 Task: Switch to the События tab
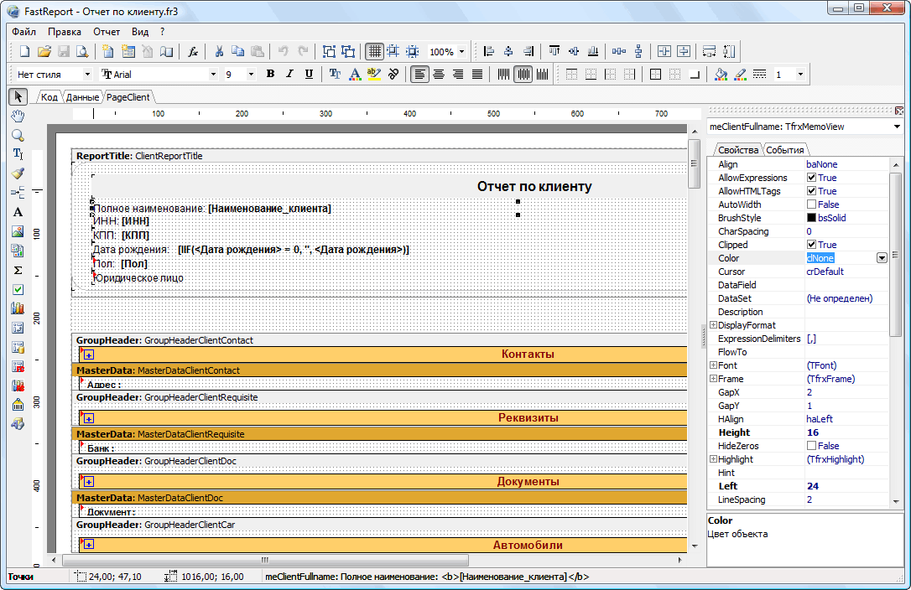785,150
